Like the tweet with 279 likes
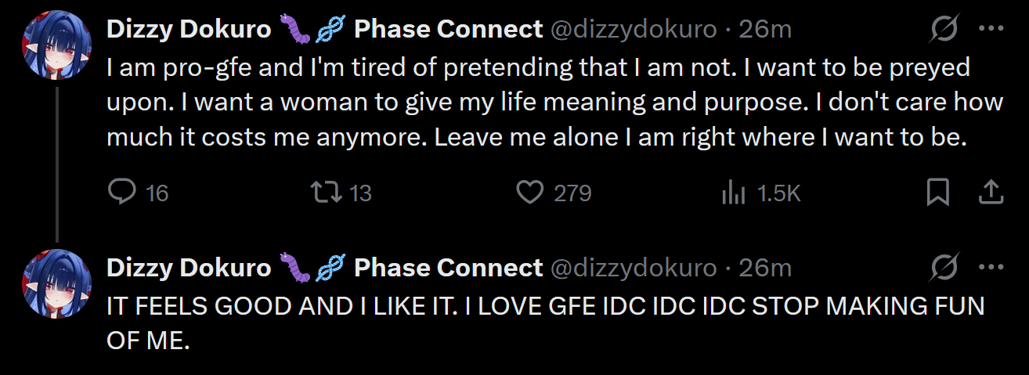Screen dimensions: 1029x375 pos(531,192)
